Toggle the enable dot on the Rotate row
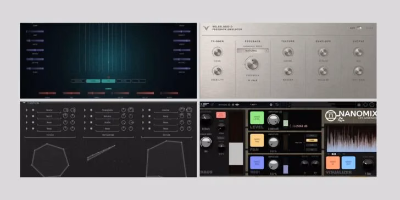Viewport: 400px width, 200px height. [x=91, y=116]
